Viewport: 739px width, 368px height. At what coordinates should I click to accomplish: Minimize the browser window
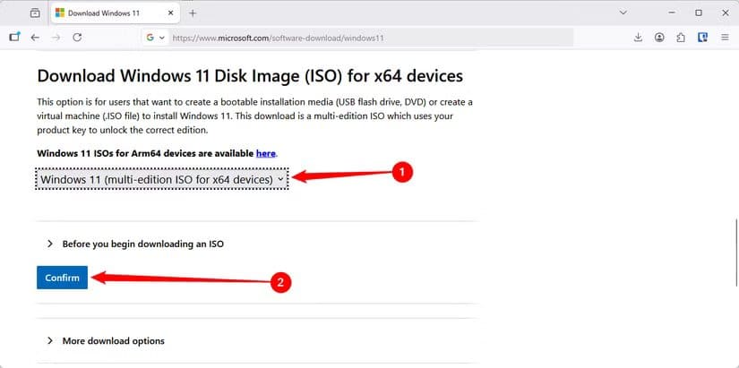pos(671,13)
